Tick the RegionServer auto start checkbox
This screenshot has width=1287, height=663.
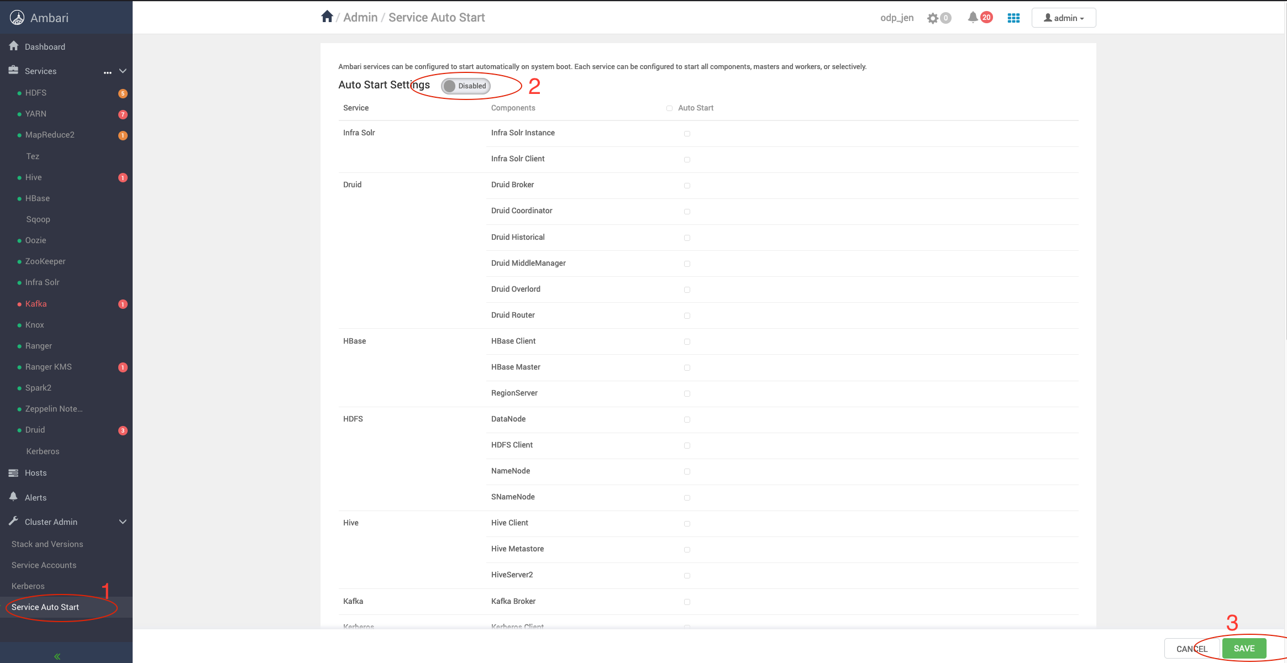[687, 394]
